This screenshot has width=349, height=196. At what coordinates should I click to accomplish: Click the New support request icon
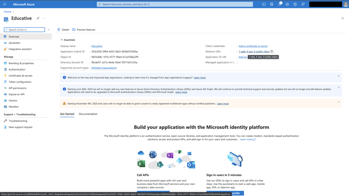pos(6,127)
